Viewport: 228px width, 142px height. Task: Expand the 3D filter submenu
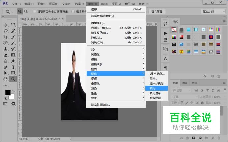tap(116, 49)
